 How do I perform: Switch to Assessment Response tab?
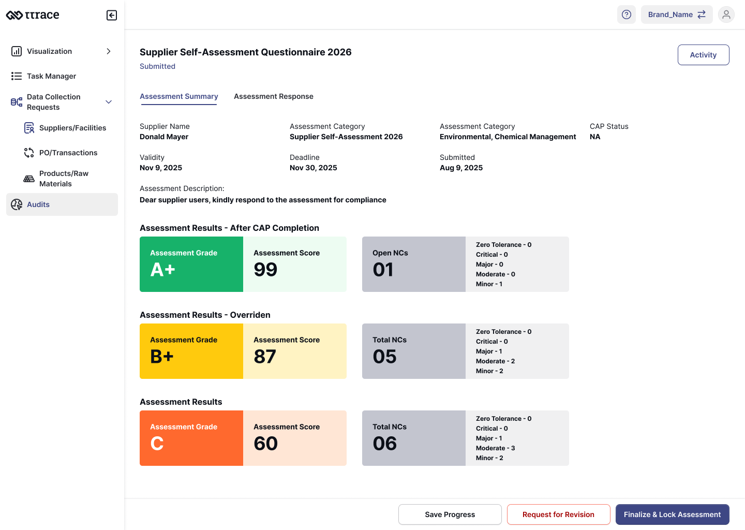coord(274,97)
